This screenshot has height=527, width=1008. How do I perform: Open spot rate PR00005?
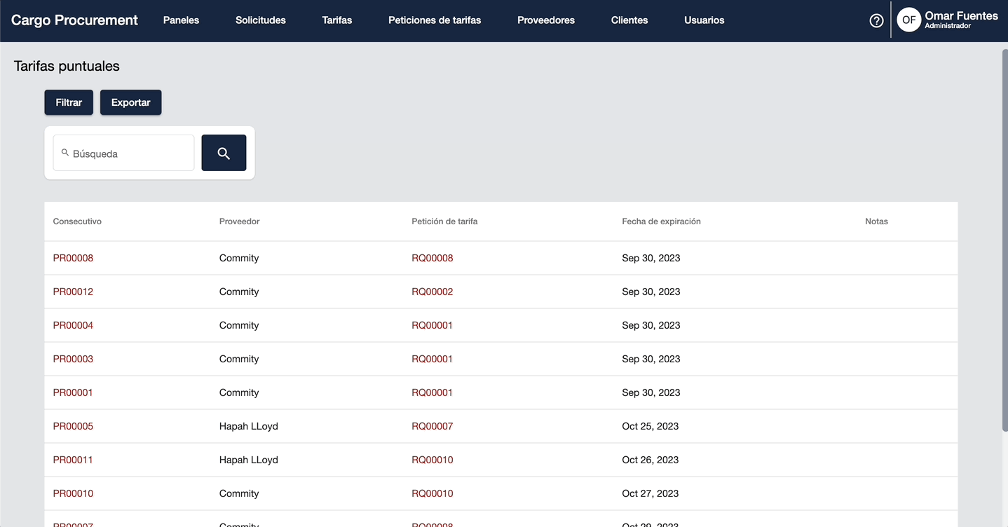(73, 426)
